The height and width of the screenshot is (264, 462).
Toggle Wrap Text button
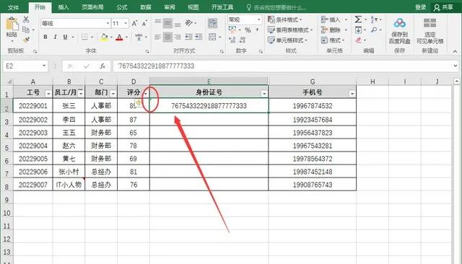pos(212,23)
